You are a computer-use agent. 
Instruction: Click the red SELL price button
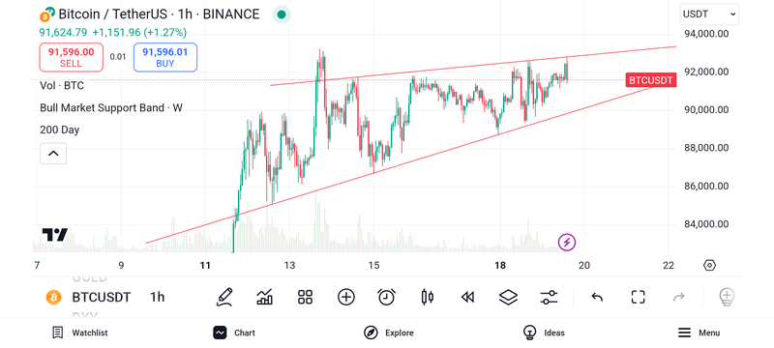coord(71,57)
